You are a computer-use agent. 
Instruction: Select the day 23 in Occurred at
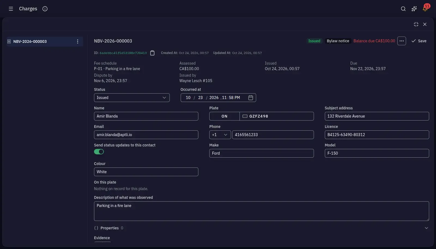201,98
